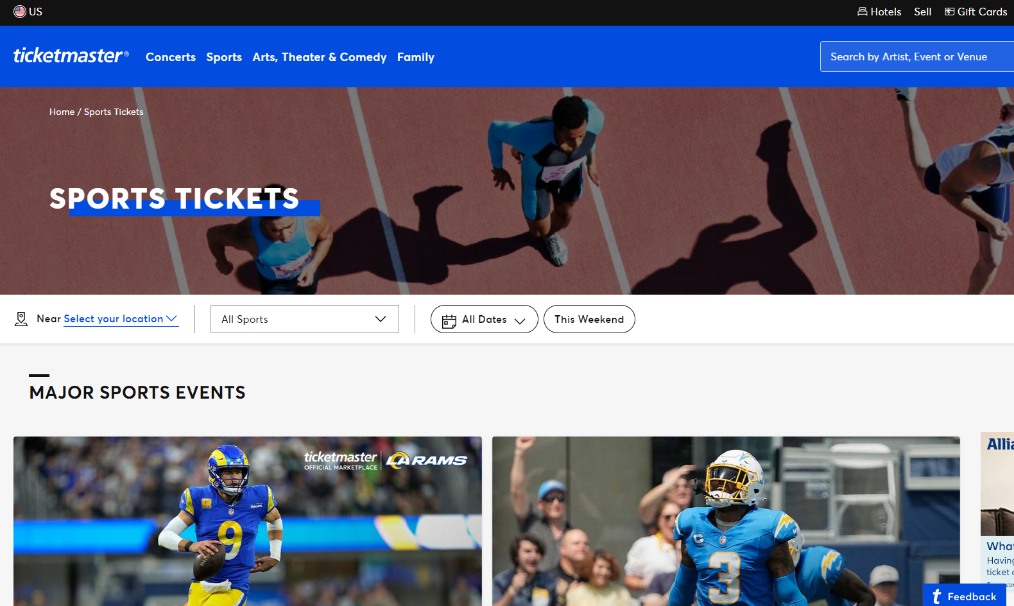
Task: Click the Home breadcrumb link
Action: pos(62,112)
